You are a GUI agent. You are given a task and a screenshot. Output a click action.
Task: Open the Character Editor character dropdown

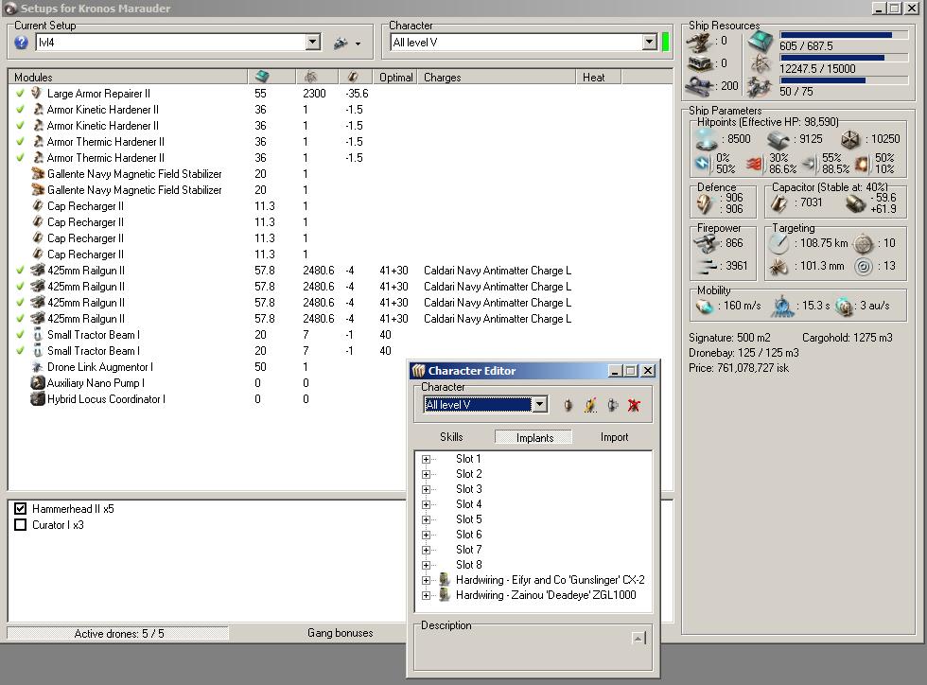pos(539,405)
